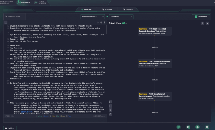Select the T1210 Exploitation of Remote Services node
The width and height of the screenshot is (215, 130).
tap(155, 96)
